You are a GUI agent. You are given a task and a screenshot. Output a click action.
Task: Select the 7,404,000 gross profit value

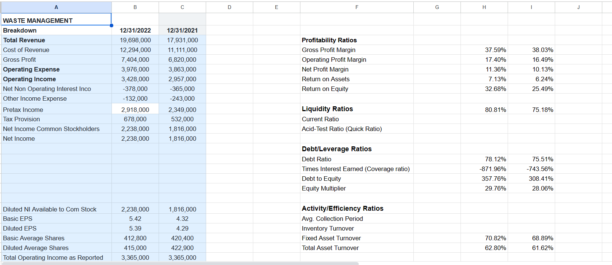click(x=135, y=60)
